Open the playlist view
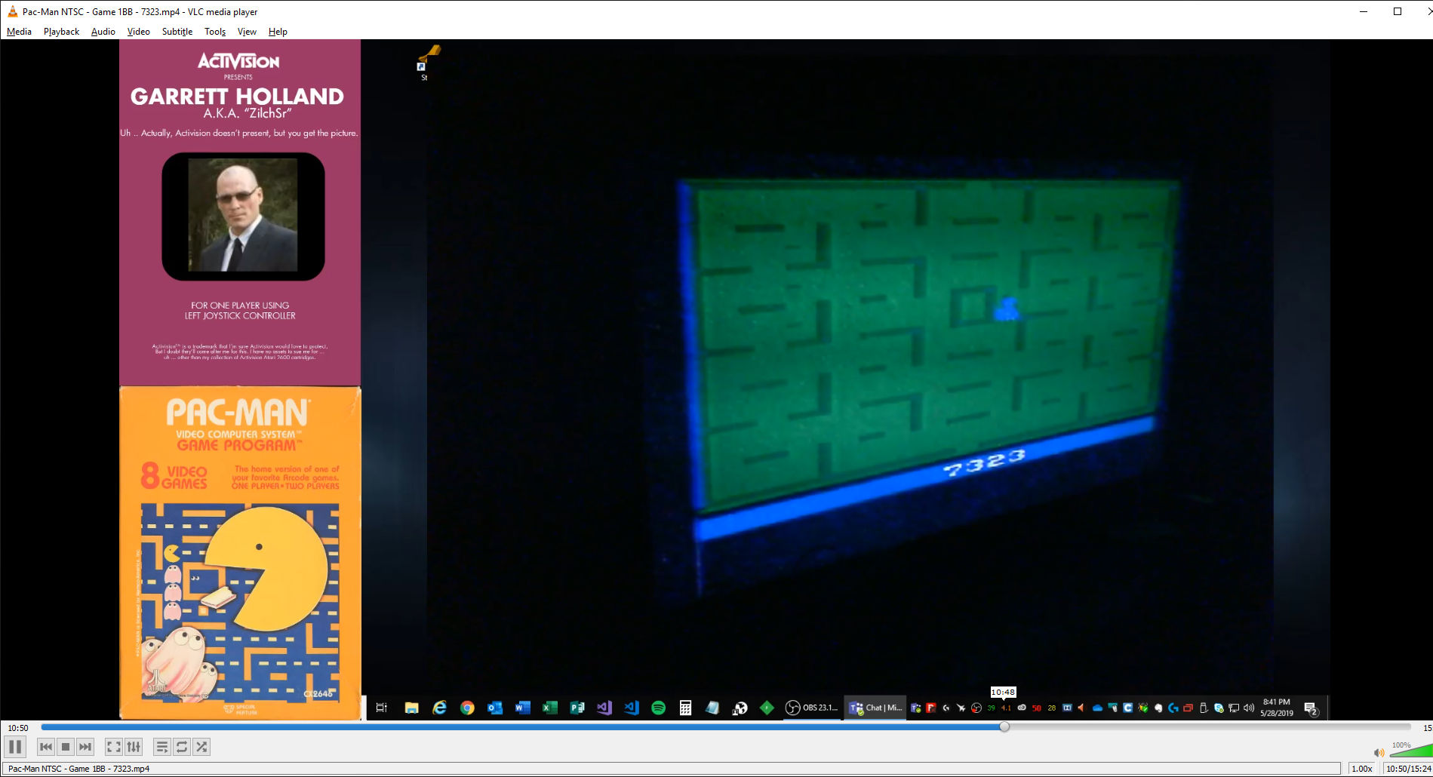 [x=162, y=747]
